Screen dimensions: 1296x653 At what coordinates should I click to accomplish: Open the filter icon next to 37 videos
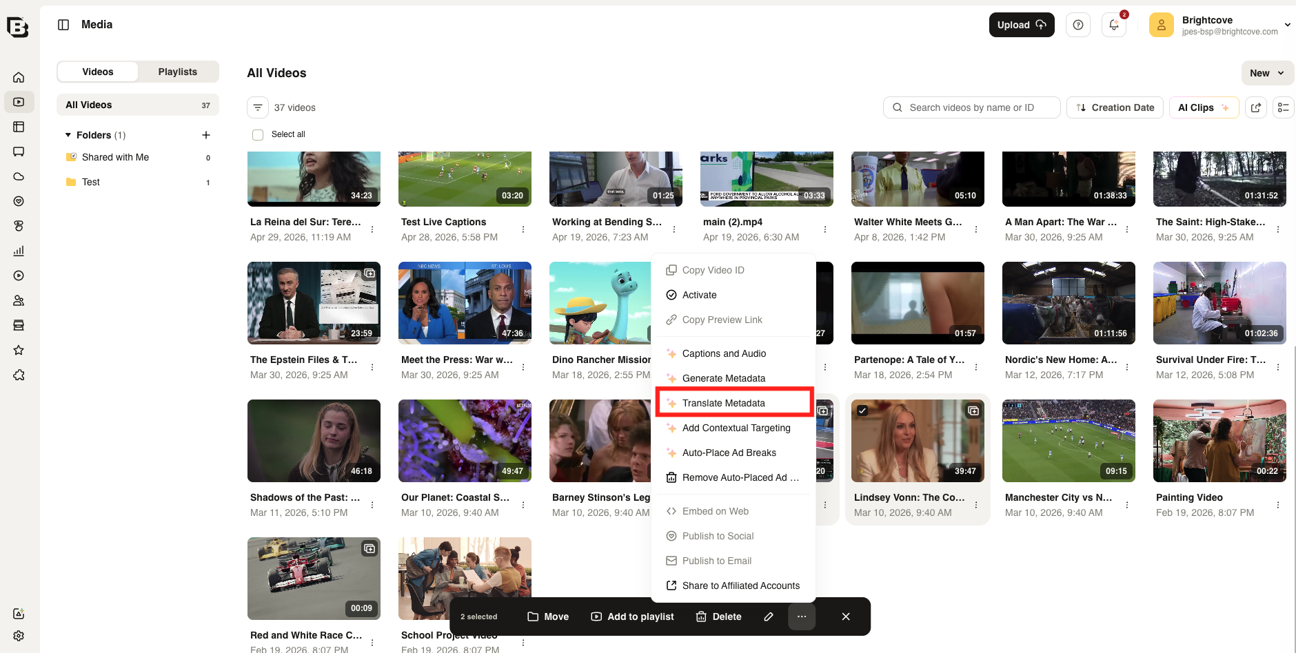(258, 107)
